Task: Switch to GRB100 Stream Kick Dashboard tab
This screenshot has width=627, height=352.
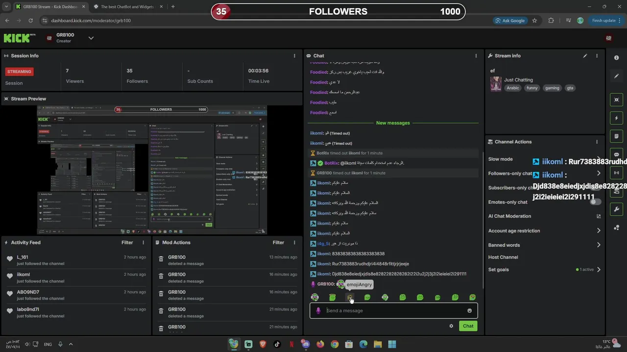Action: [x=49, y=7]
